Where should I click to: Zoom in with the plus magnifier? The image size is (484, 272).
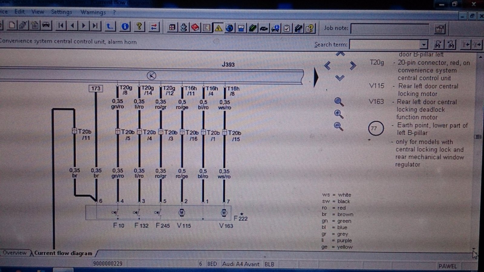(x=338, y=114)
